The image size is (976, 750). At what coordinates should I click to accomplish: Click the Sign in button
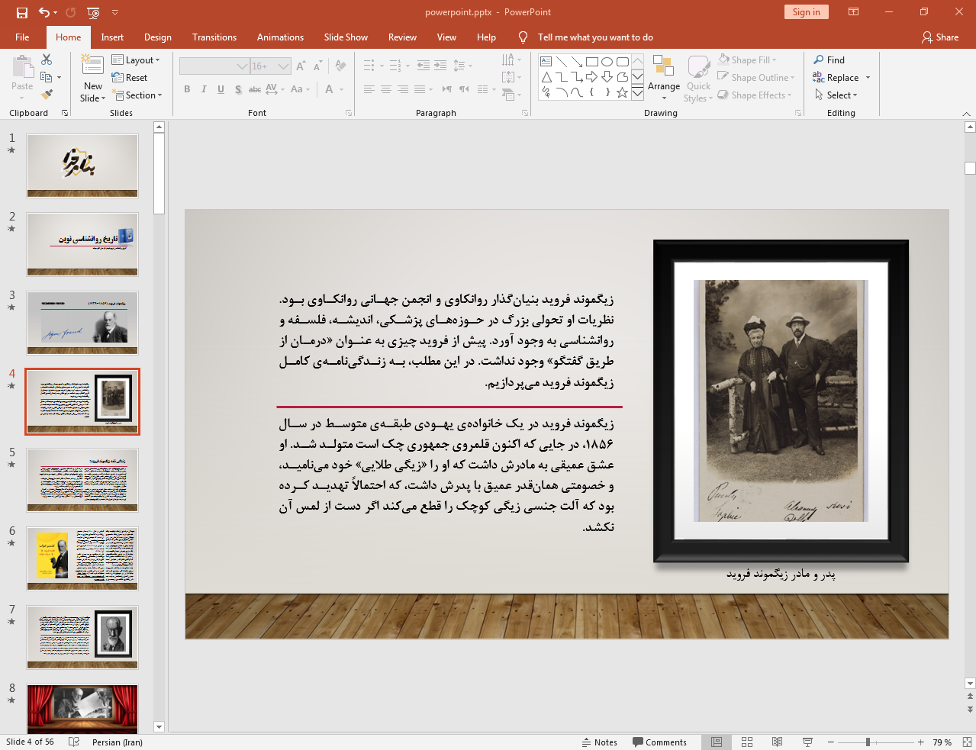pyautogui.click(x=806, y=12)
